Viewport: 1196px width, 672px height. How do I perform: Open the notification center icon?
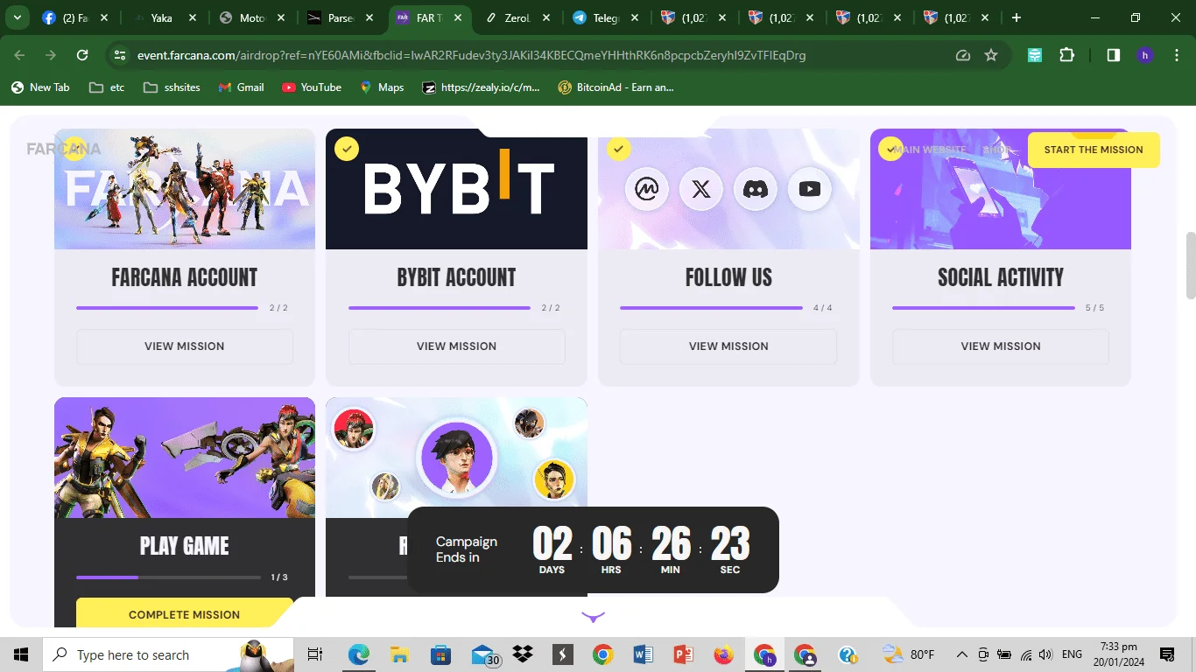(1167, 654)
